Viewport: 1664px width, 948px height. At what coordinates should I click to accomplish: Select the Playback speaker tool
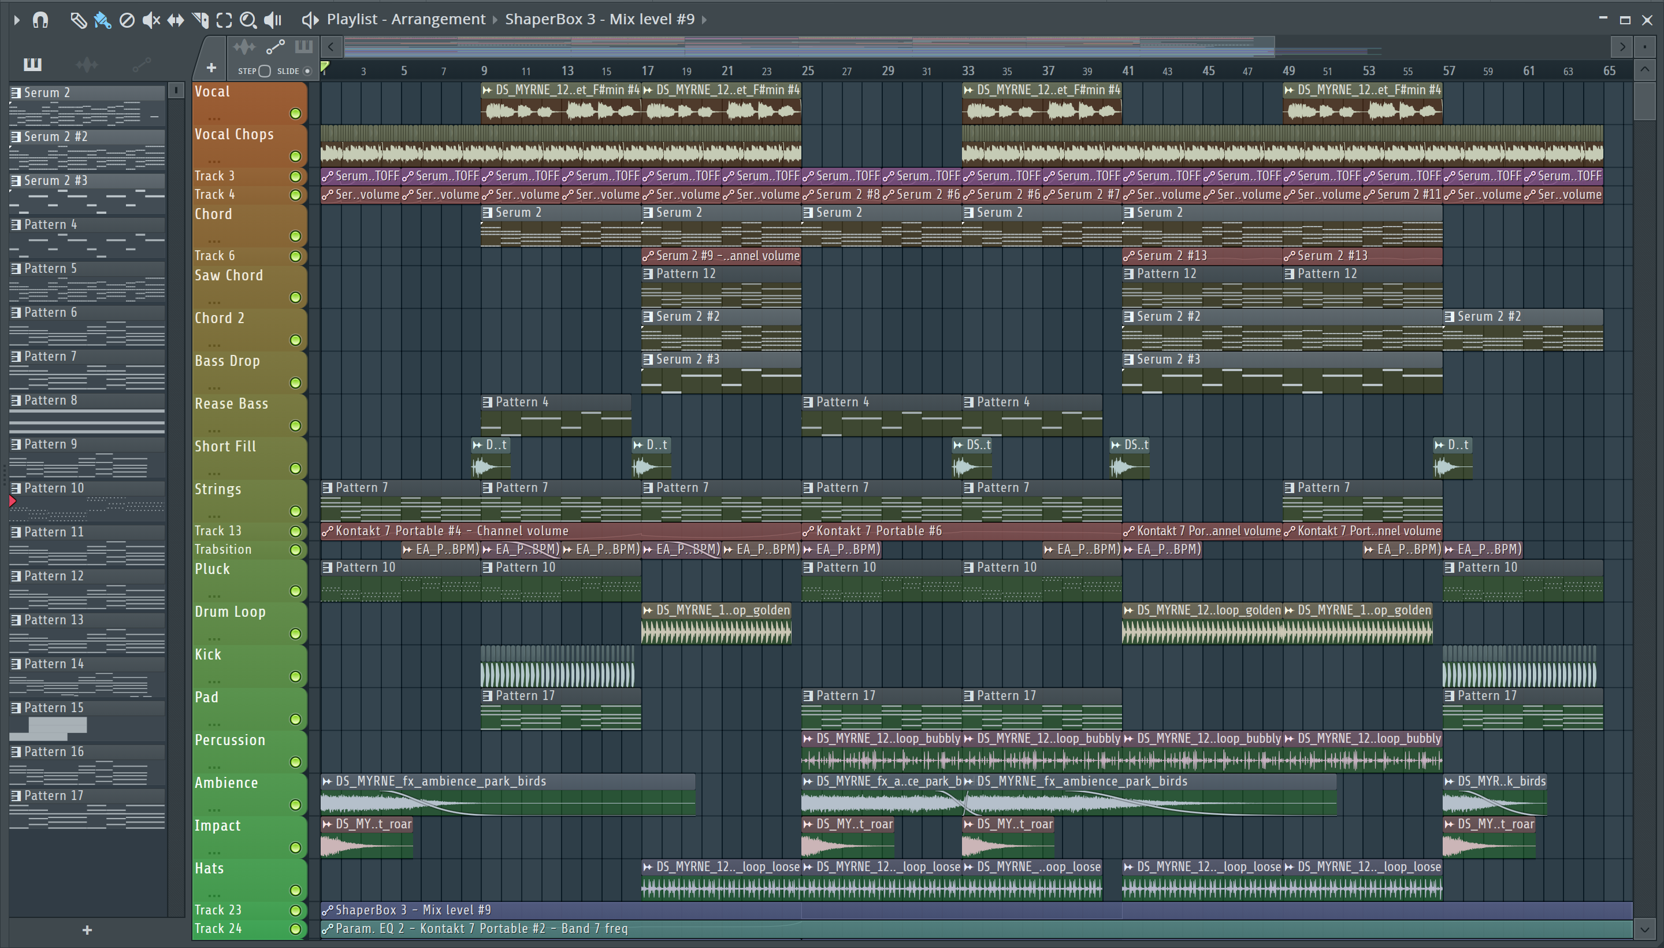pyautogui.click(x=273, y=20)
